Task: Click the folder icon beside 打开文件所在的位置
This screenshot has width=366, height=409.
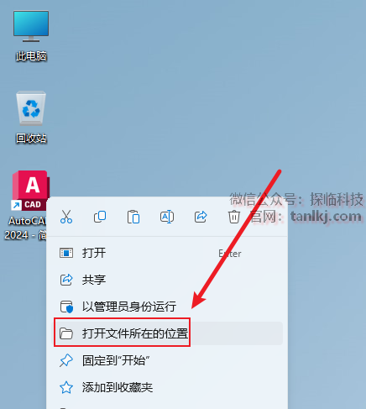Action: [x=66, y=333]
